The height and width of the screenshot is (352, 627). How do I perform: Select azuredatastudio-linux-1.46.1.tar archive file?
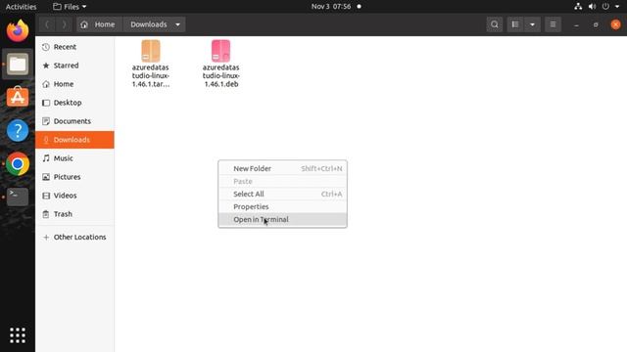tap(151, 64)
